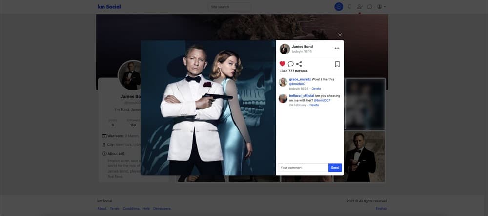The image size is (488, 216).
Task: Follow @bond007 mention in bellucci_official comment
Action: click(322, 100)
